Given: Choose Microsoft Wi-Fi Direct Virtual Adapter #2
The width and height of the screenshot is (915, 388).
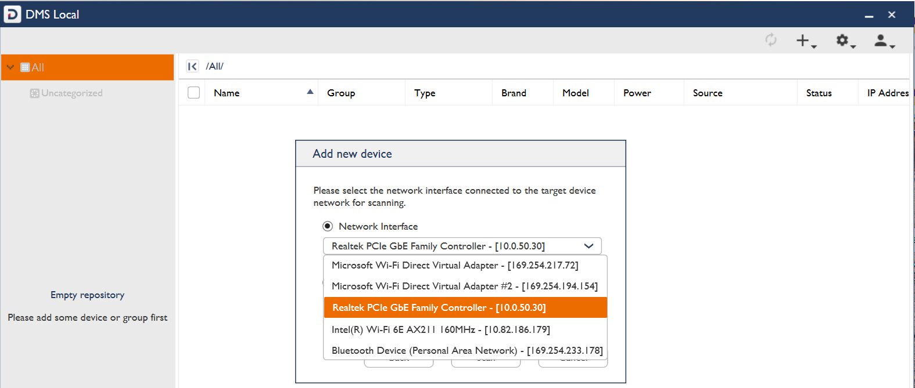Looking at the screenshot, I should (464, 286).
